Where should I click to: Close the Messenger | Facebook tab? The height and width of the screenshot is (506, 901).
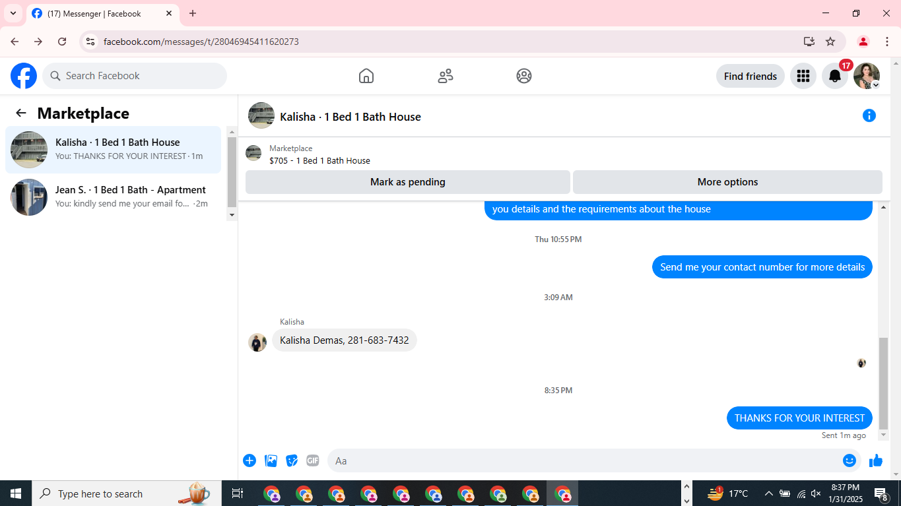tap(169, 13)
